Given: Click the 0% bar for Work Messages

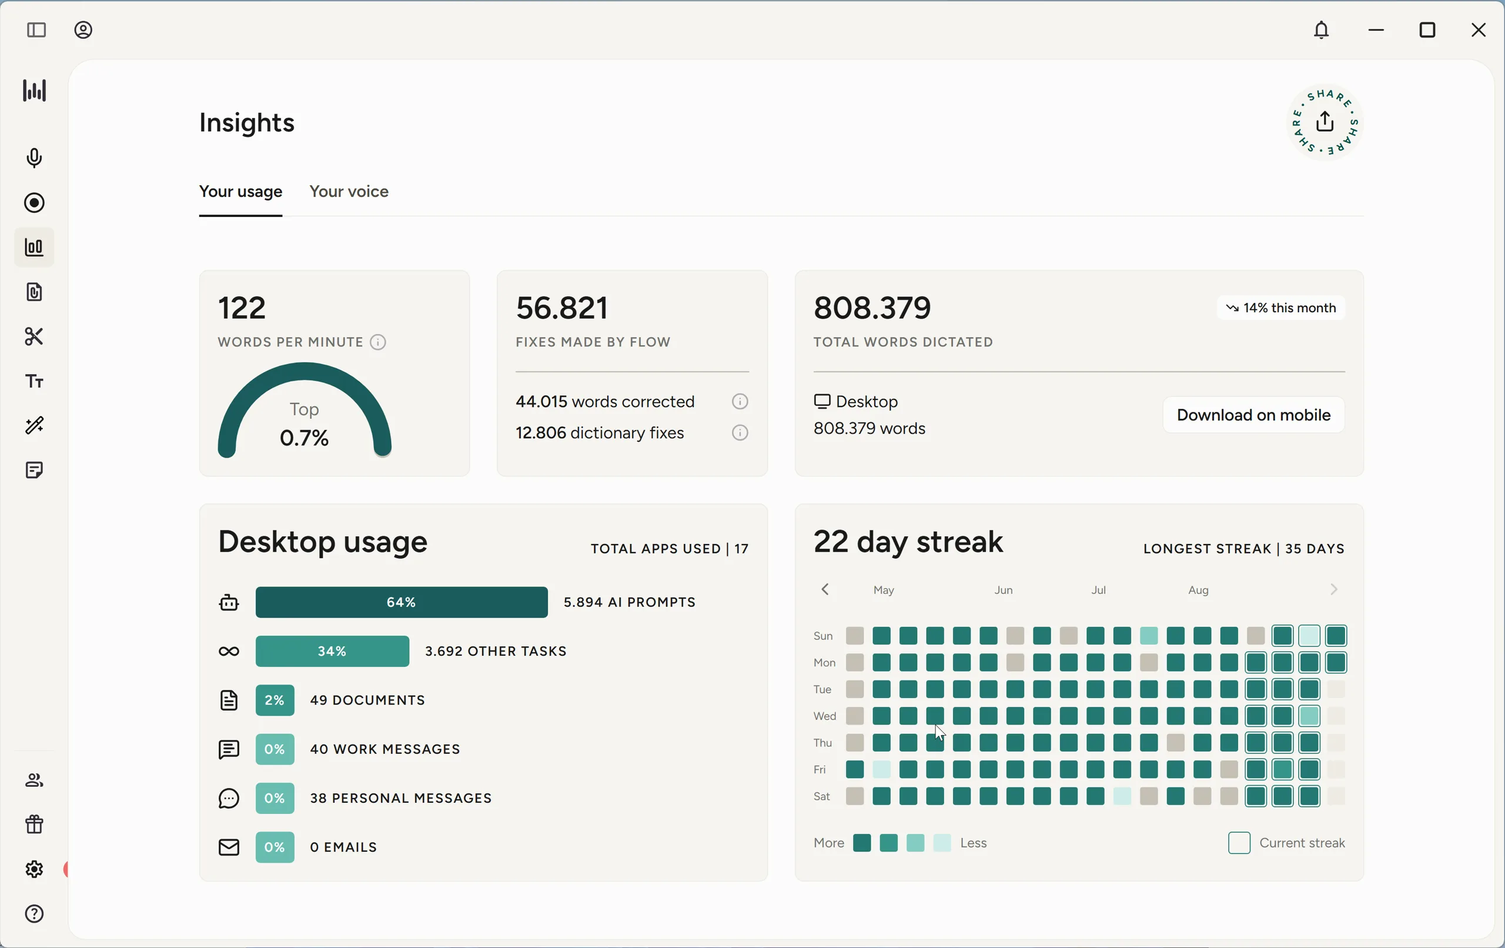Looking at the screenshot, I should point(275,750).
